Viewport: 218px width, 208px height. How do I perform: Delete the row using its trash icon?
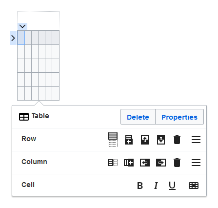(177, 140)
